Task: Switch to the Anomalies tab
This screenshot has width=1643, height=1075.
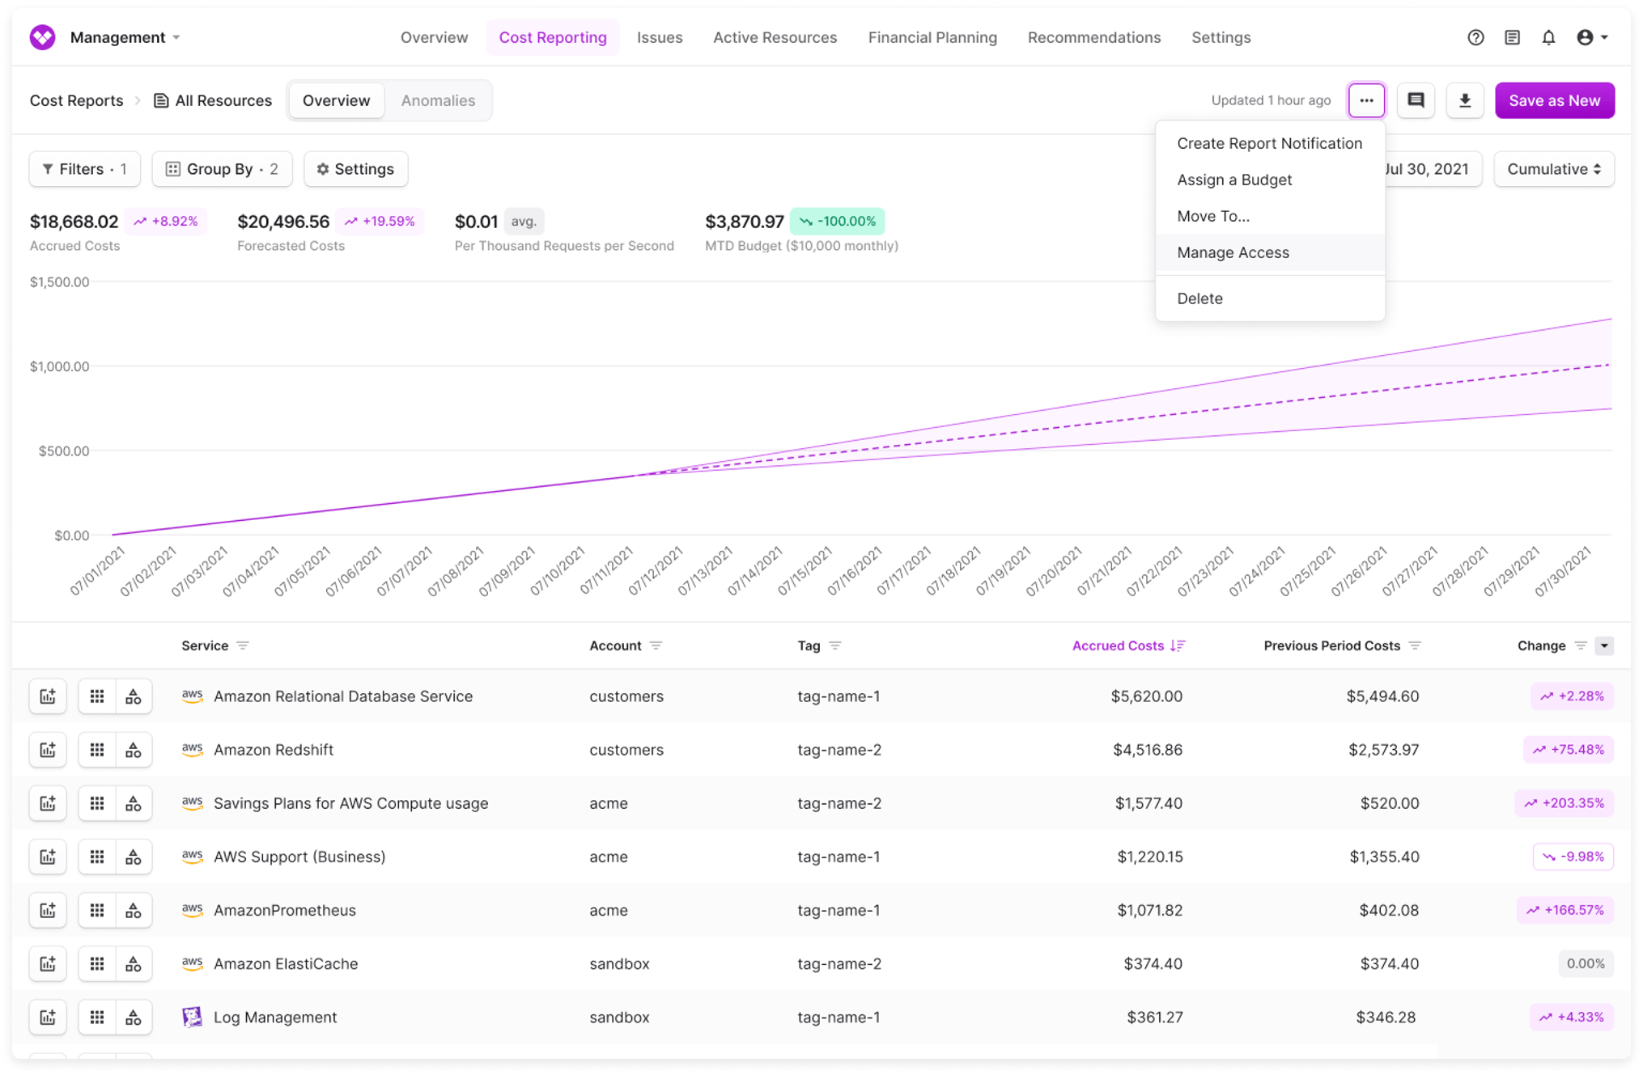Action: click(x=438, y=100)
